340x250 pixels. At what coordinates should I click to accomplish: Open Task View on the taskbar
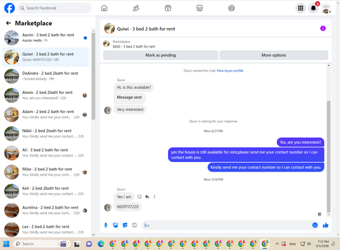click(x=77, y=244)
